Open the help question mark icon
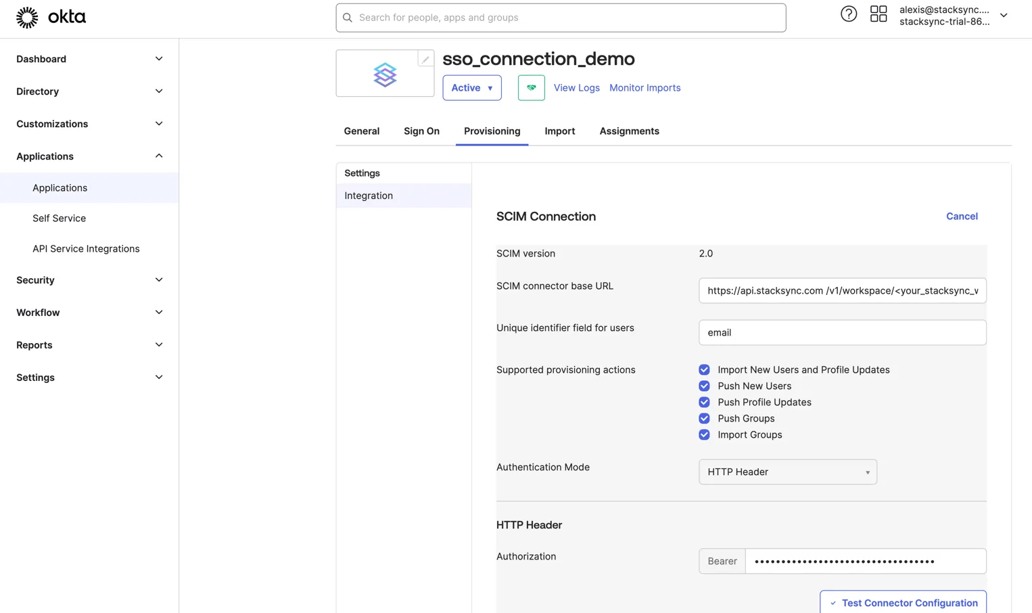The width and height of the screenshot is (1032, 613). tap(849, 14)
